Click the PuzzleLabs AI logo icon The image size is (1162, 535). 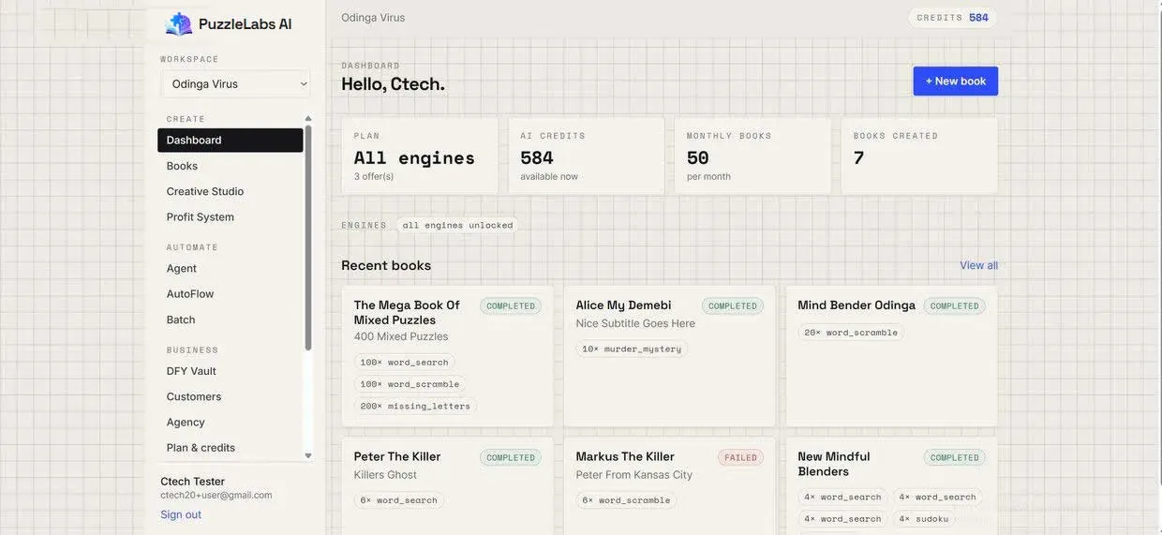pyautogui.click(x=178, y=24)
